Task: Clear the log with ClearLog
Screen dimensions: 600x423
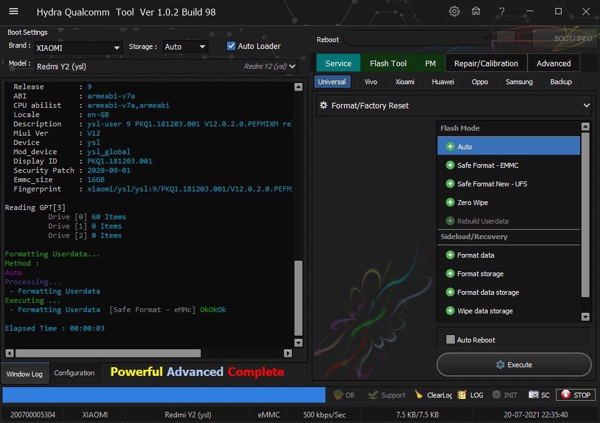Action: click(x=433, y=395)
